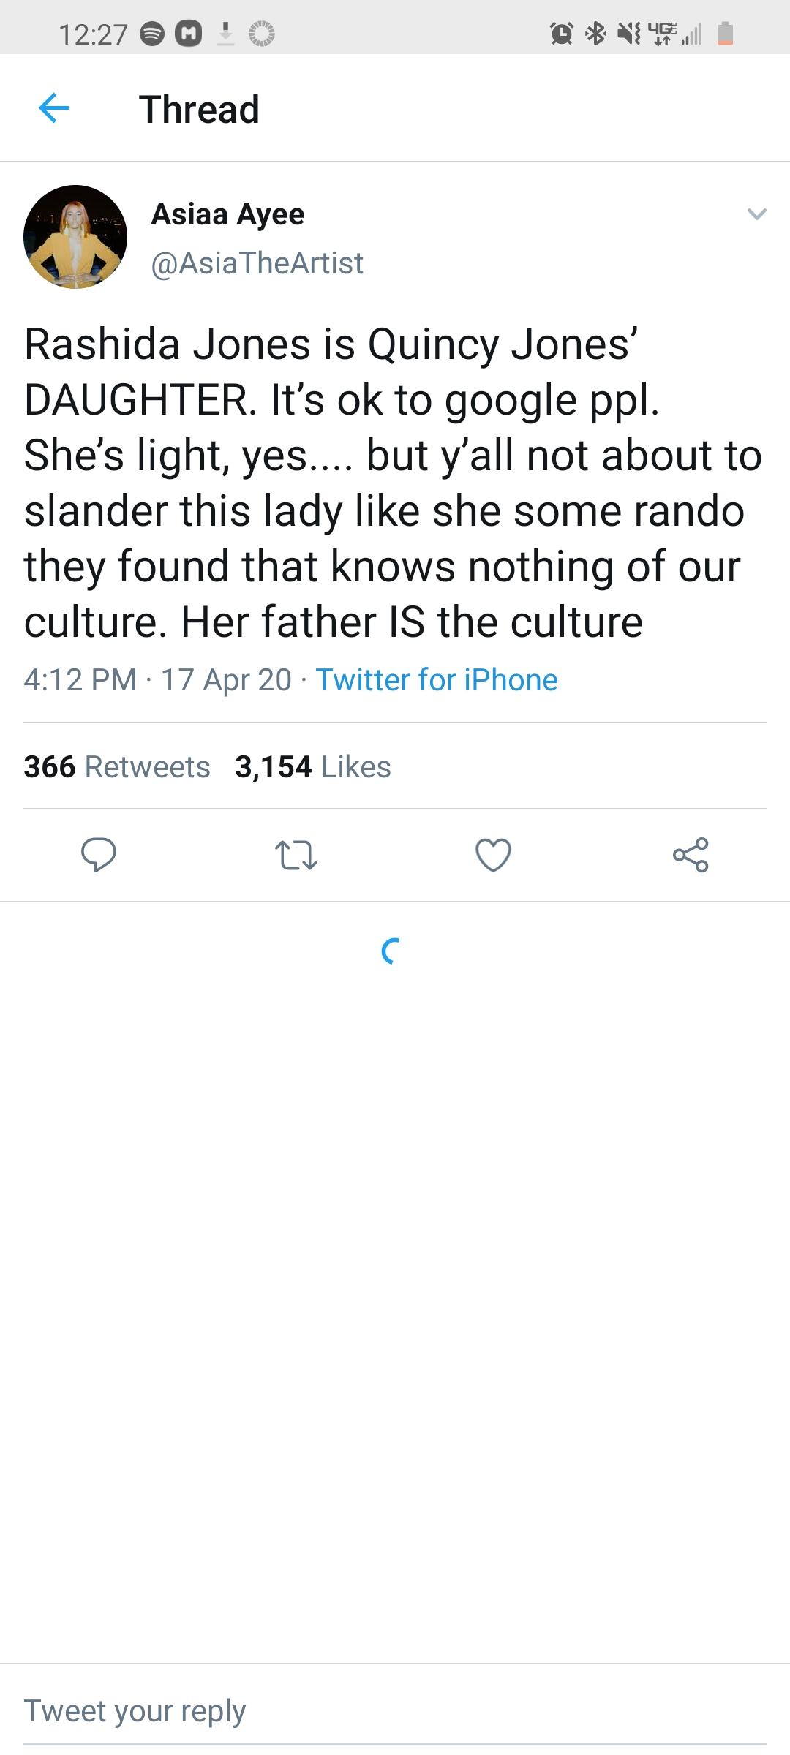The width and height of the screenshot is (790, 1755).
Task: Open the reply speech bubble icon
Action: pyautogui.click(x=99, y=854)
